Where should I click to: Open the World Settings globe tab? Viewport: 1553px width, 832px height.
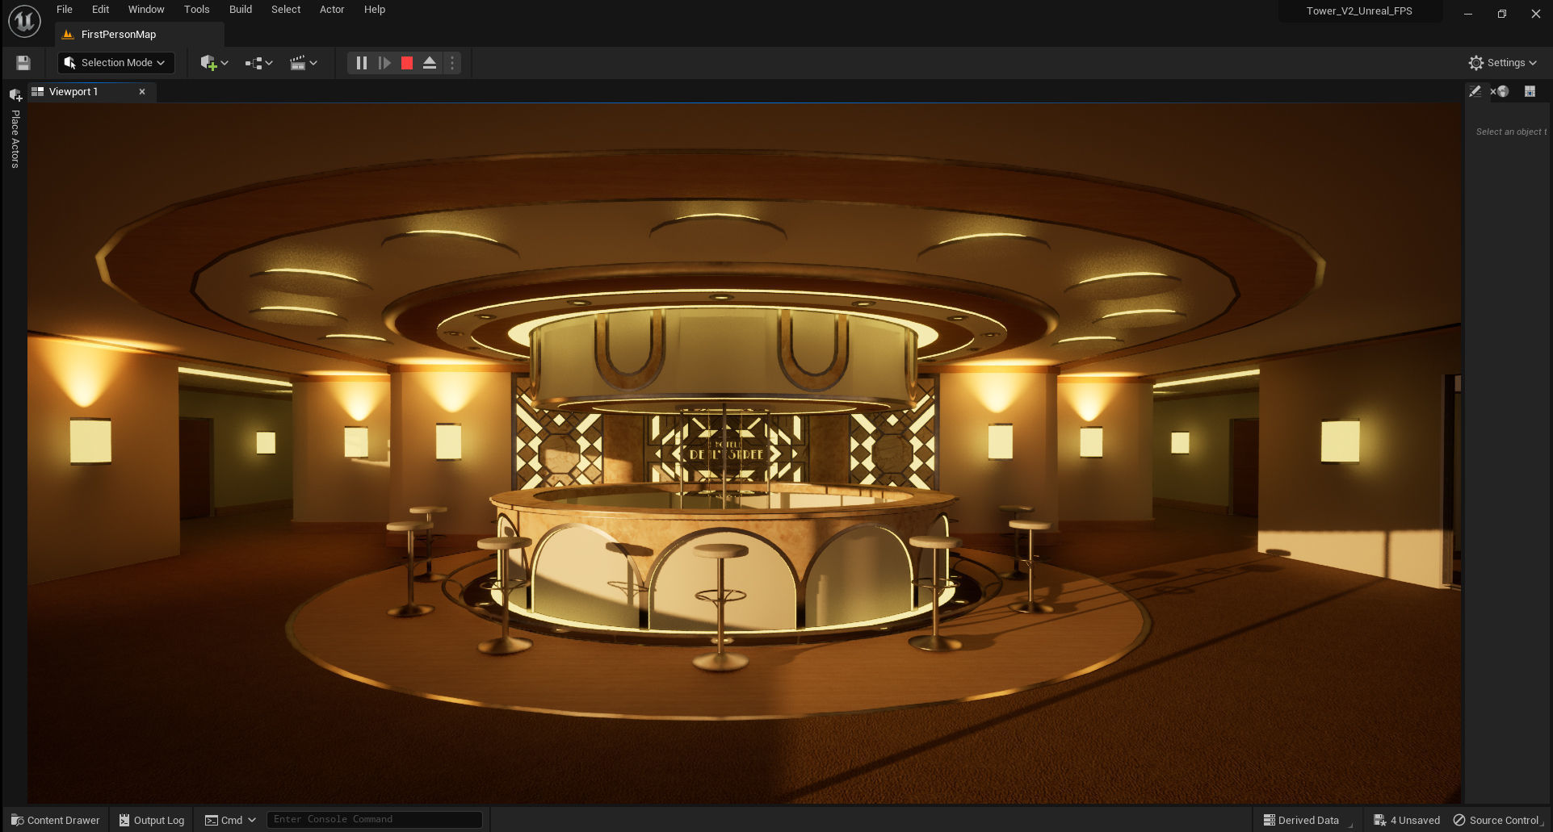click(1504, 92)
